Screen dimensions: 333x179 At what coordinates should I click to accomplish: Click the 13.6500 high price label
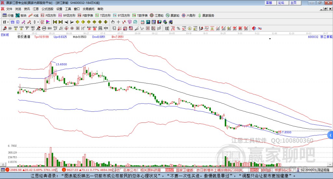pos(61,64)
